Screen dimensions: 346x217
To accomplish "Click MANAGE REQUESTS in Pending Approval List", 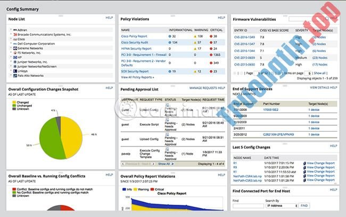I will coord(202,87).
